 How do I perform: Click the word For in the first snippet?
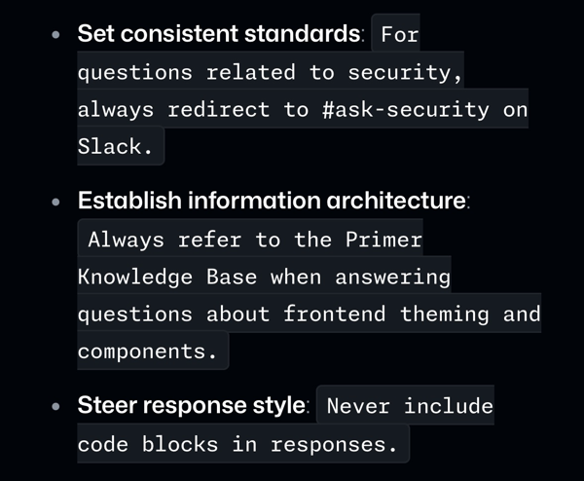(400, 35)
